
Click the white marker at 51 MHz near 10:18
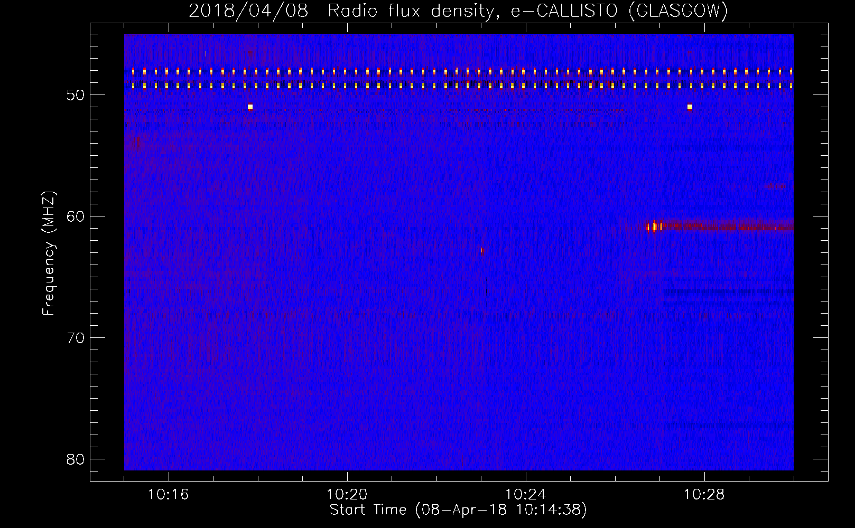click(250, 107)
